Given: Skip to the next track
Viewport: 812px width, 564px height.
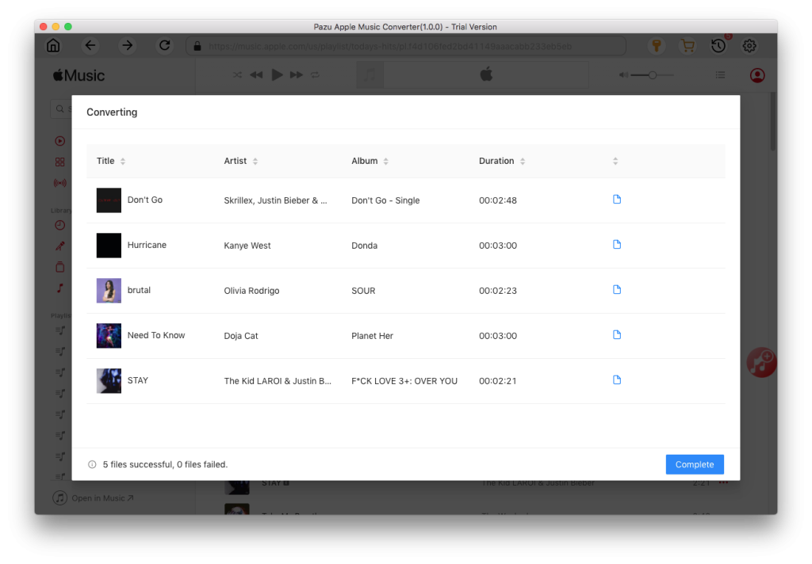Looking at the screenshot, I should [x=297, y=75].
